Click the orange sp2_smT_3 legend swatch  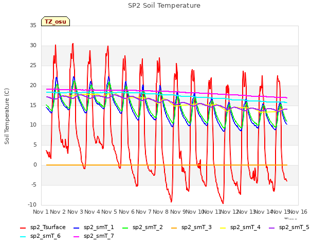point(174,228)
